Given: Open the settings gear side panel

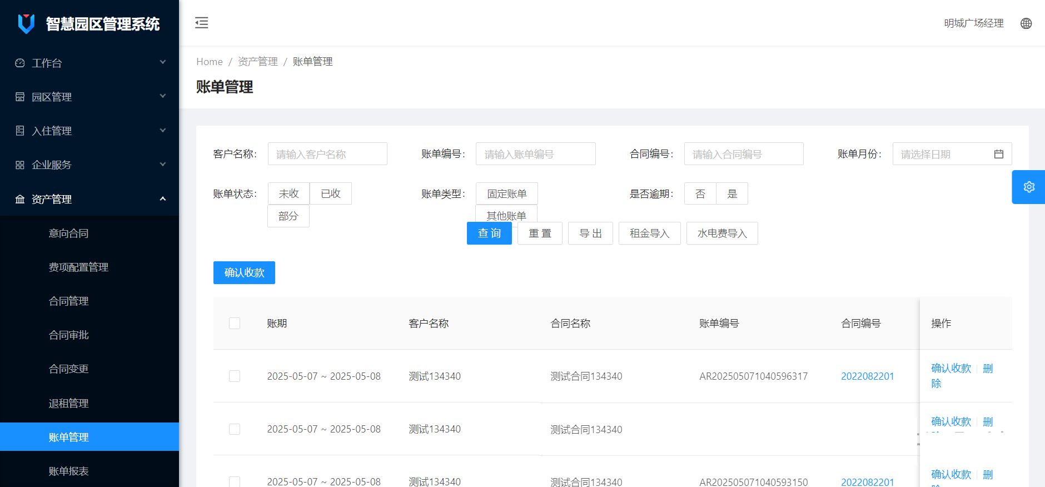Looking at the screenshot, I should click(1028, 187).
